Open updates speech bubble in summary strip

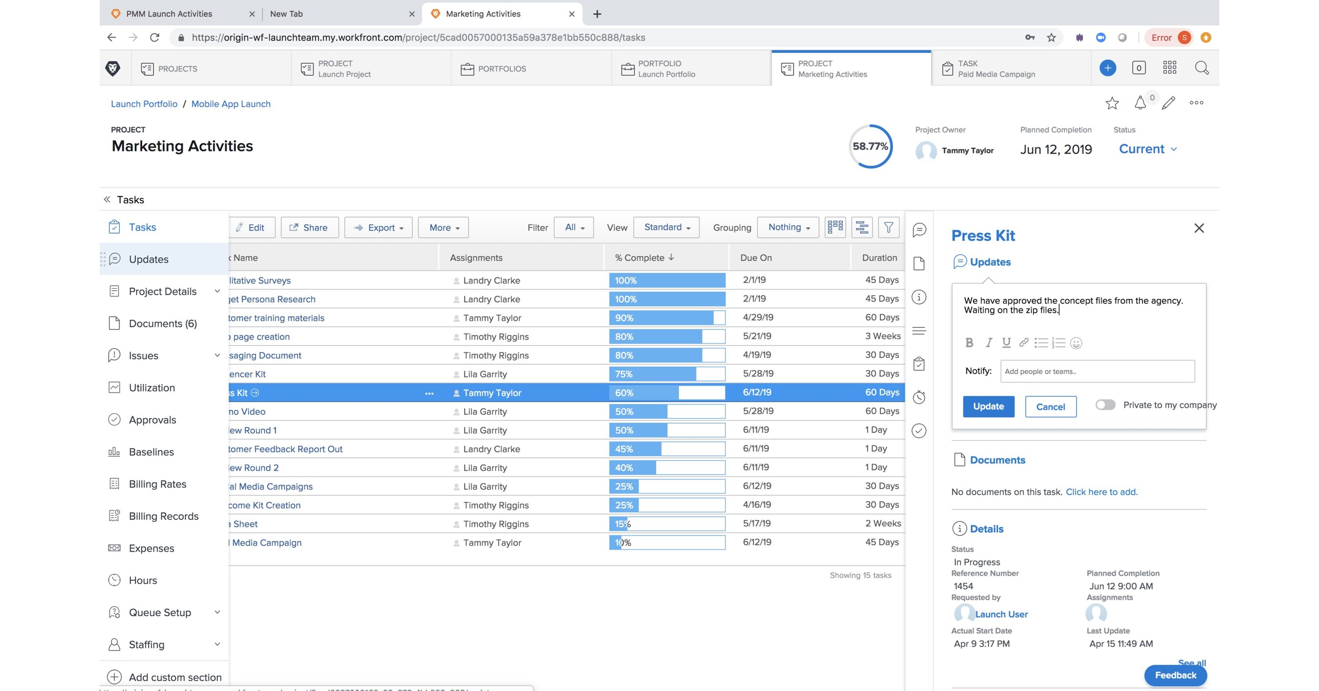pos(918,230)
